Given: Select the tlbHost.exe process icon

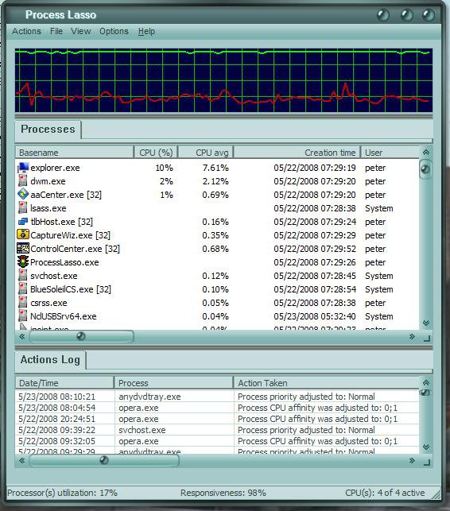Looking at the screenshot, I should click(23, 222).
